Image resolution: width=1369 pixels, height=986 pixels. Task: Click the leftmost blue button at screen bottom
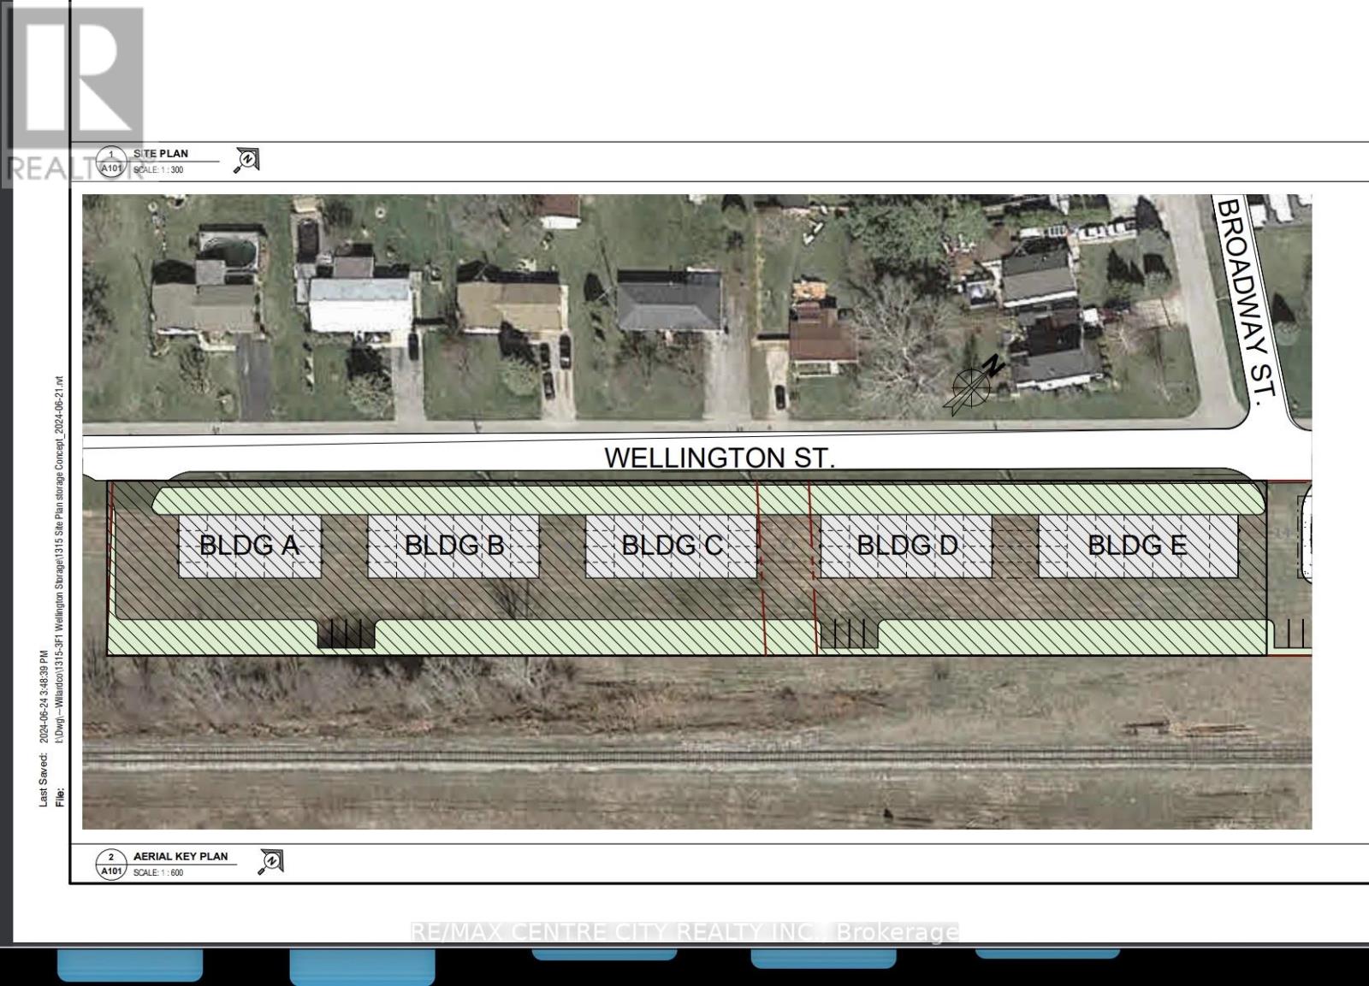tap(130, 965)
